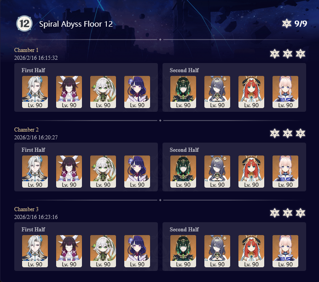Click the Second Half label in Chamber 3
Image resolution: width=319 pixels, height=282 pixels.
click(x=184, y=230)
